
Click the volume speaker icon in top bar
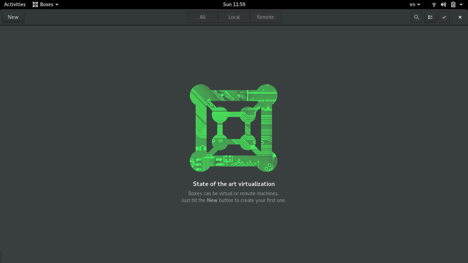[x=443, y=4]
